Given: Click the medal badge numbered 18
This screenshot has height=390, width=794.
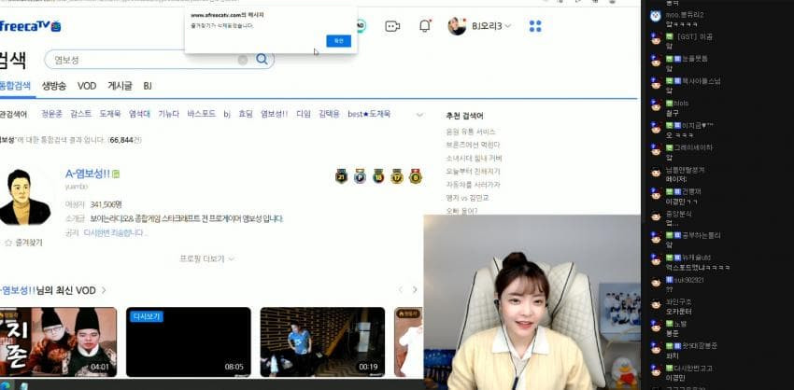Looking at the screenshot, I should [378, 176].
